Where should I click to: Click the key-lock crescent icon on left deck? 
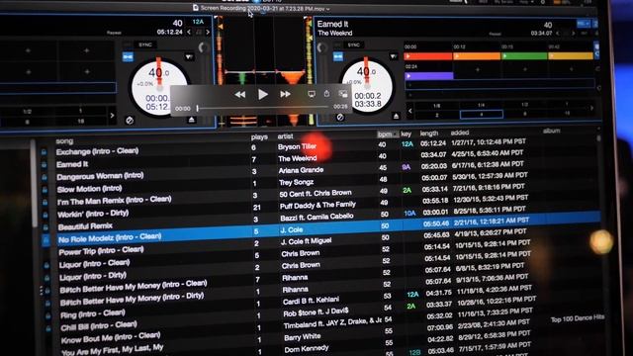coord(203,47)
